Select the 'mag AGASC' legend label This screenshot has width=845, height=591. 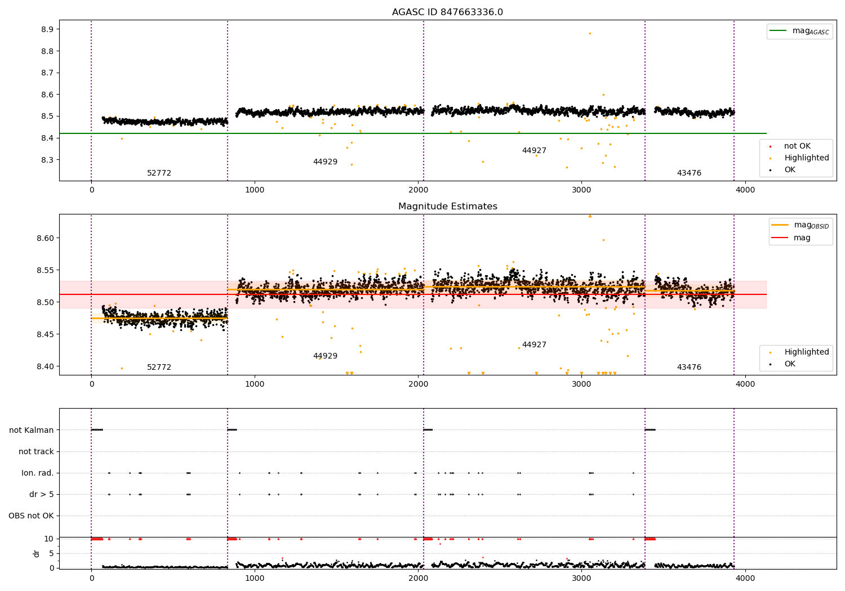point(811,32)
